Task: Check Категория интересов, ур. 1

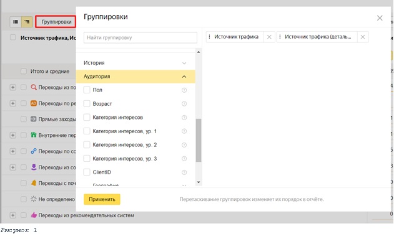Action: pyautogui.click(x=87, y=131)
